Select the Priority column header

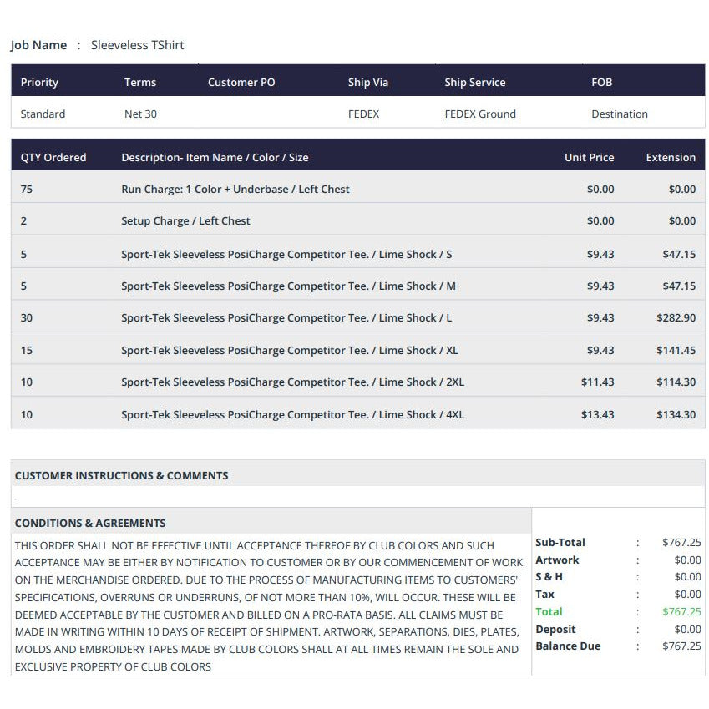coord(39,83)
